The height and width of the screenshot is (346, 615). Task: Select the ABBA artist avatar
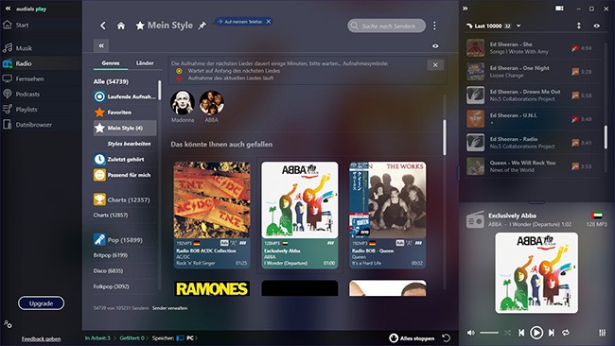pos(211,103)
